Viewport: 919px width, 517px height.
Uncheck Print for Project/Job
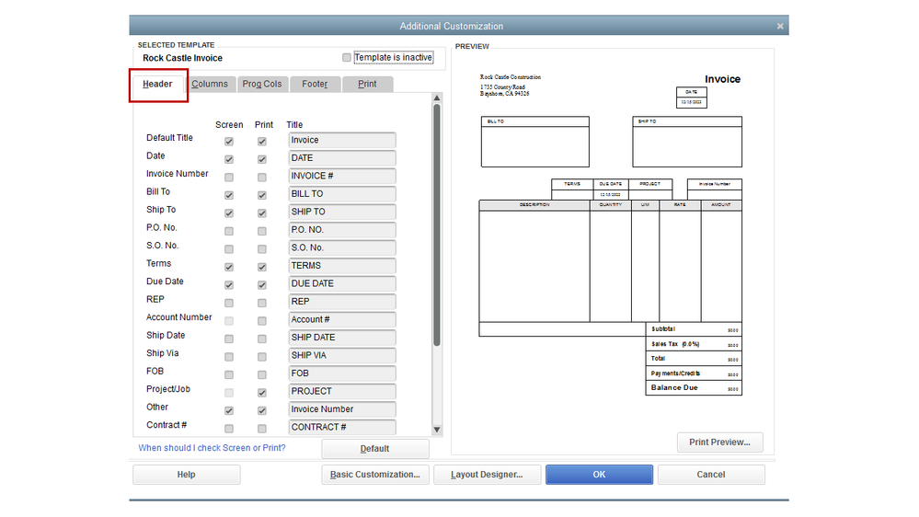click(262, 393)
